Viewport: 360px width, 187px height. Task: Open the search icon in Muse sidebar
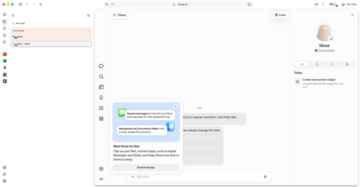(101, 77)
